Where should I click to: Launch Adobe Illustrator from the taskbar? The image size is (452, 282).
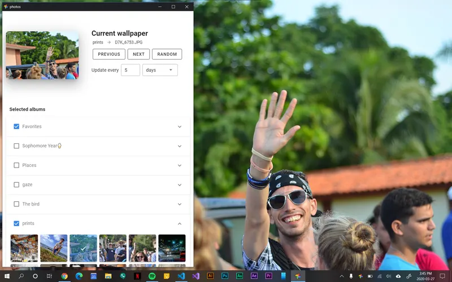coord(210,276)
